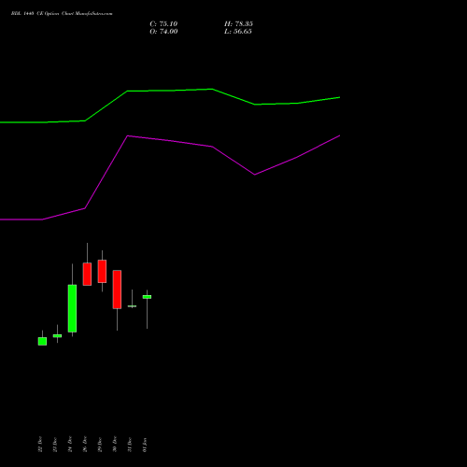Select the 22 Dec date label
The height and width of the screenshot is (467, 467).
pos(40,445)
